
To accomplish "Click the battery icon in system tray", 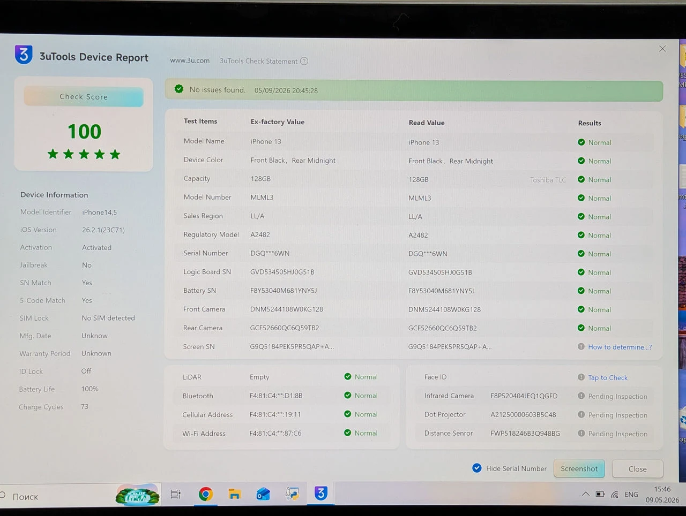I will click(x=600, y=494).
